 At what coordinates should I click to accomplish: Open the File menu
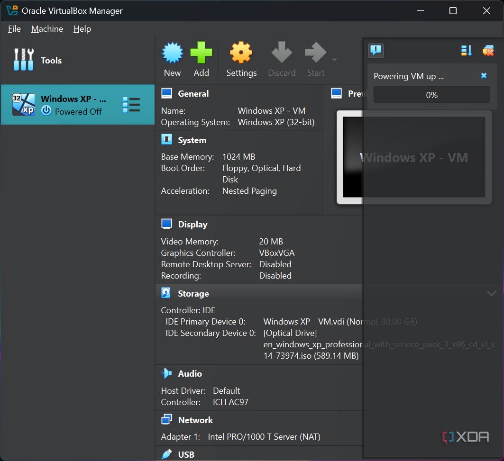[x=14, y=29]
